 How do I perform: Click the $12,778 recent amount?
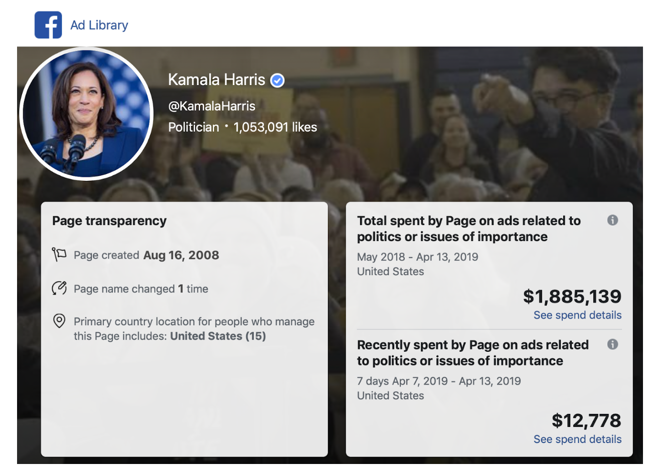[586, 421]
